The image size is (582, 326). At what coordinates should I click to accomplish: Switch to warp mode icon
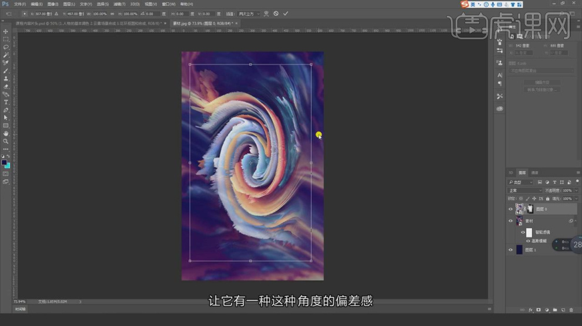click(266, 13)
